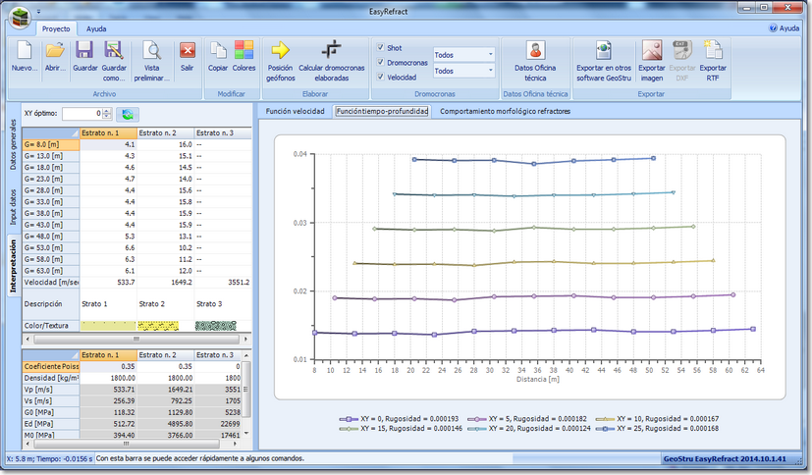The height and width of the screenshot is (475, 812).
Task: Click Strato 1 yellow color texture swatch
Action: (x=108, y=326)
